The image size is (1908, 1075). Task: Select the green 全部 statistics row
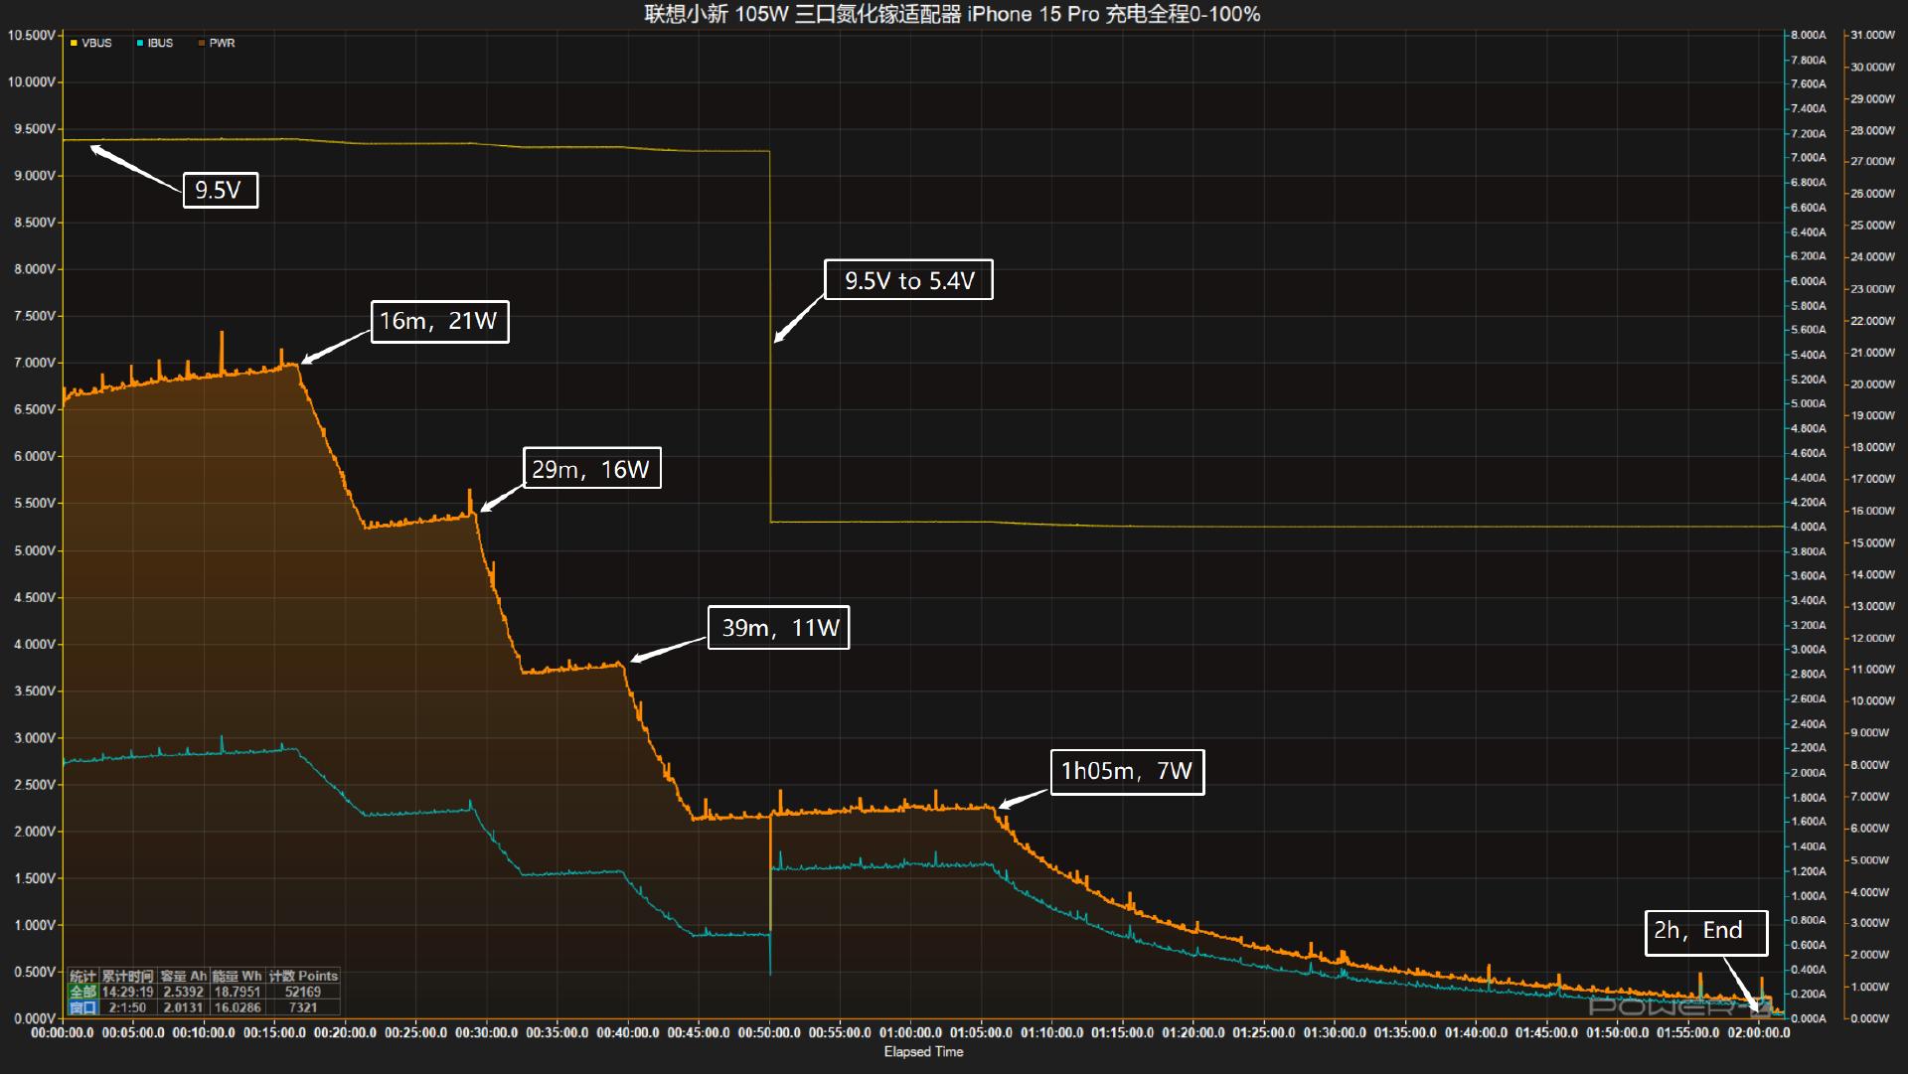click(82, 992)
